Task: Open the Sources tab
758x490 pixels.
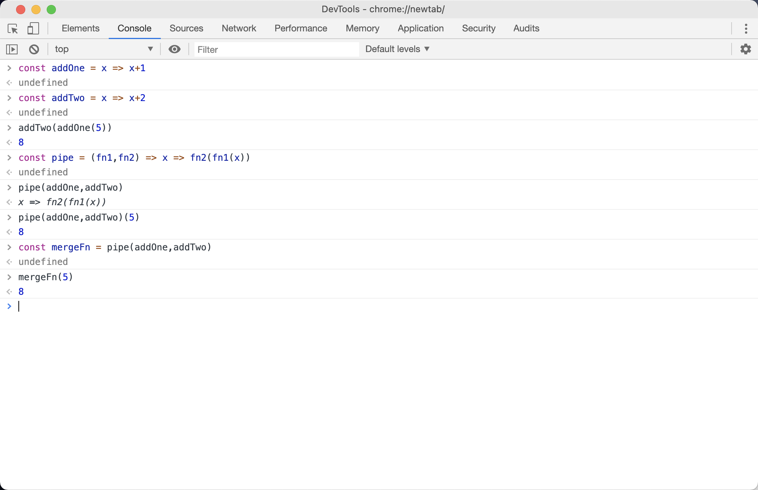Action: tap(186, 28)
